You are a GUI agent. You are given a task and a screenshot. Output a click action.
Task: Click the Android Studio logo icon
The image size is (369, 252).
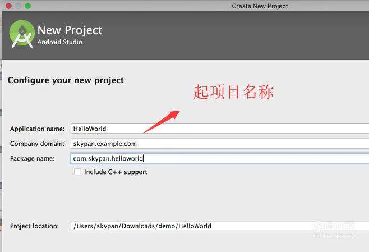click(x=22, y=34)
